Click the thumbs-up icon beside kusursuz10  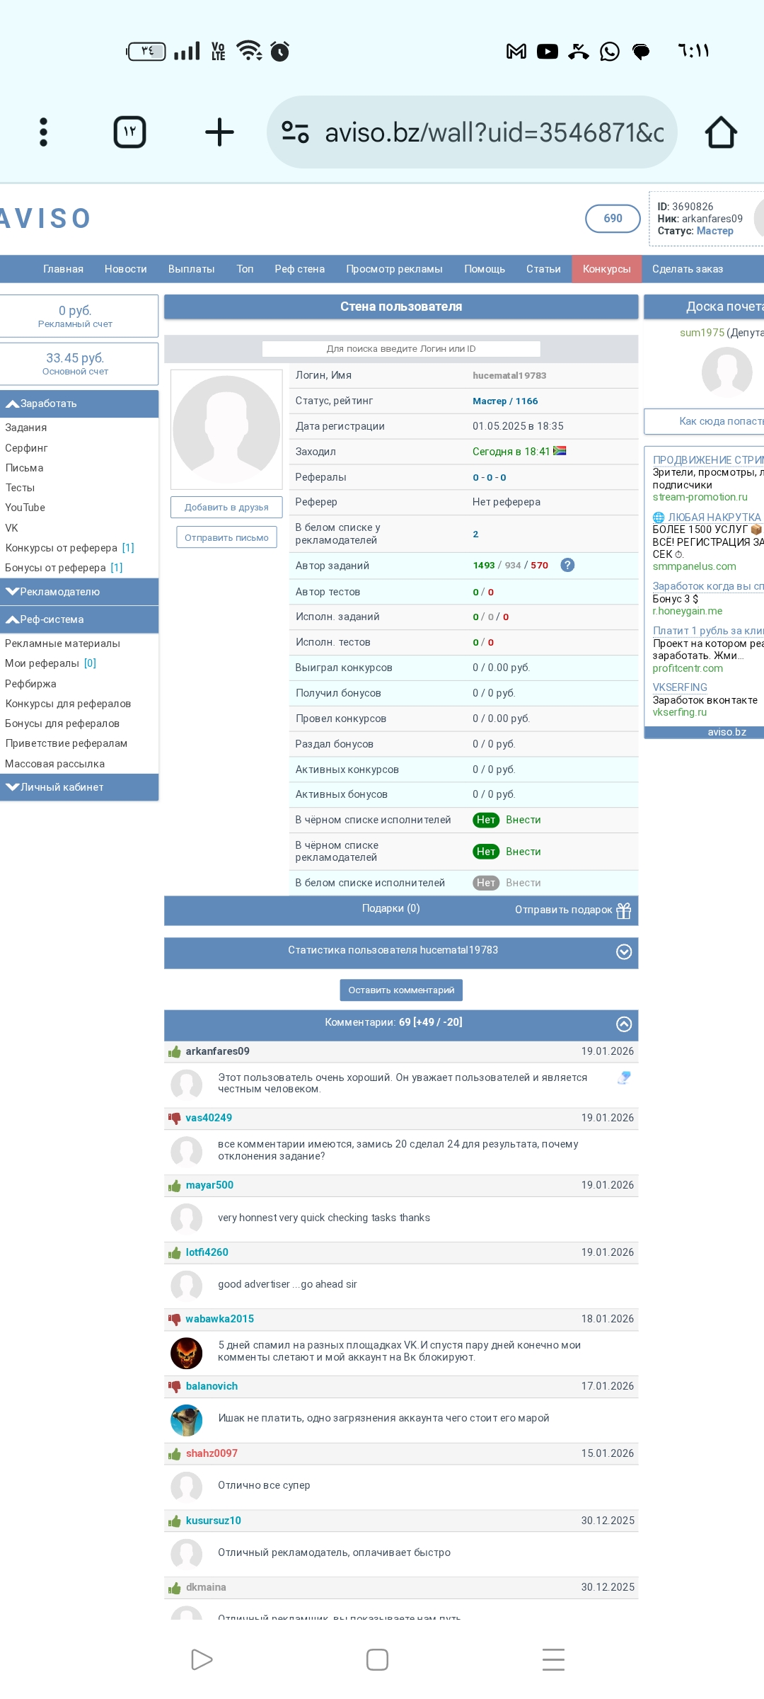(175, 1521)
